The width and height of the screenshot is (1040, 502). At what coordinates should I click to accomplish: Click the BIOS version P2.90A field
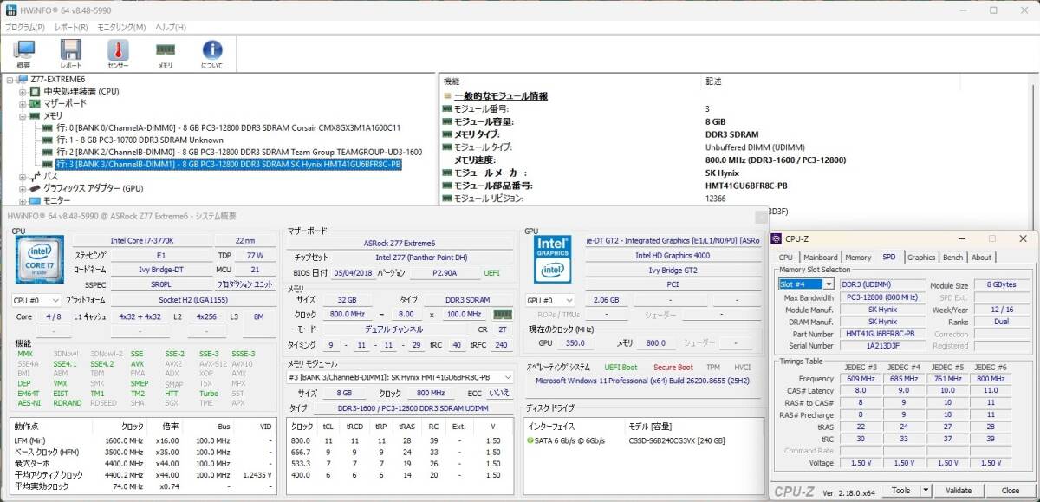446,272
